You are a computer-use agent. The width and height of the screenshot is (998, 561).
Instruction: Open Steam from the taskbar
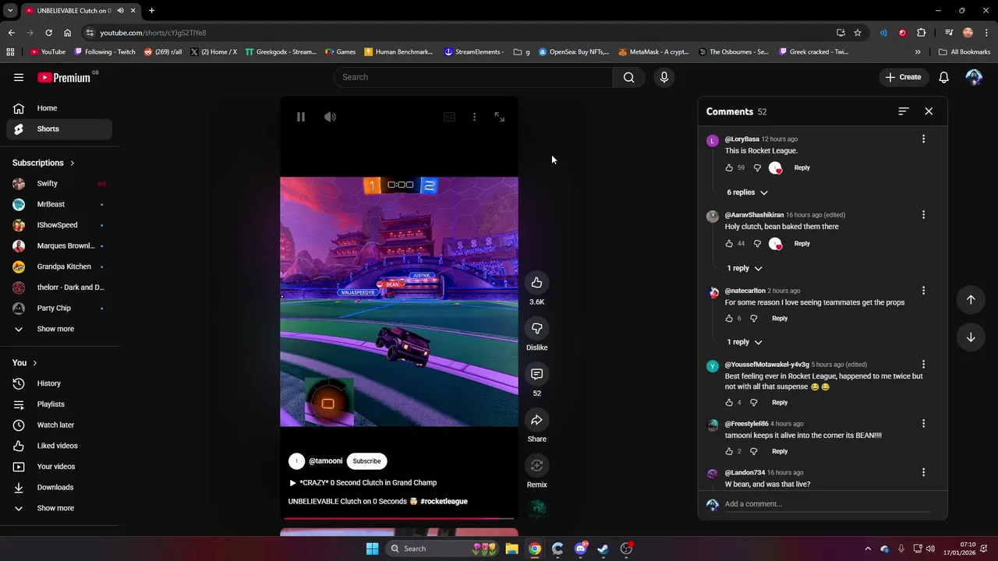point(603,549)
